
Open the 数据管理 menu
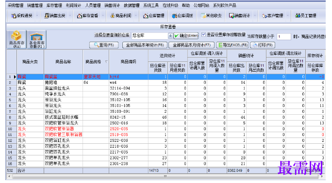click(132, 5)
